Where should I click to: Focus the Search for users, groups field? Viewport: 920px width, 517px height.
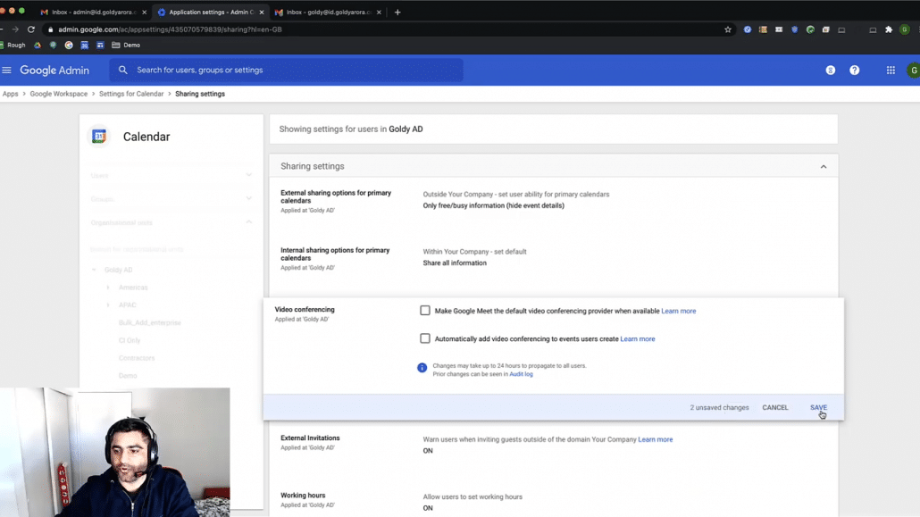(287, 70)
